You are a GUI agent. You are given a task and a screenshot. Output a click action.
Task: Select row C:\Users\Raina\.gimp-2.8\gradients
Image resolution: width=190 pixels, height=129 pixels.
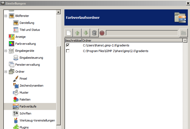[124, 45]
